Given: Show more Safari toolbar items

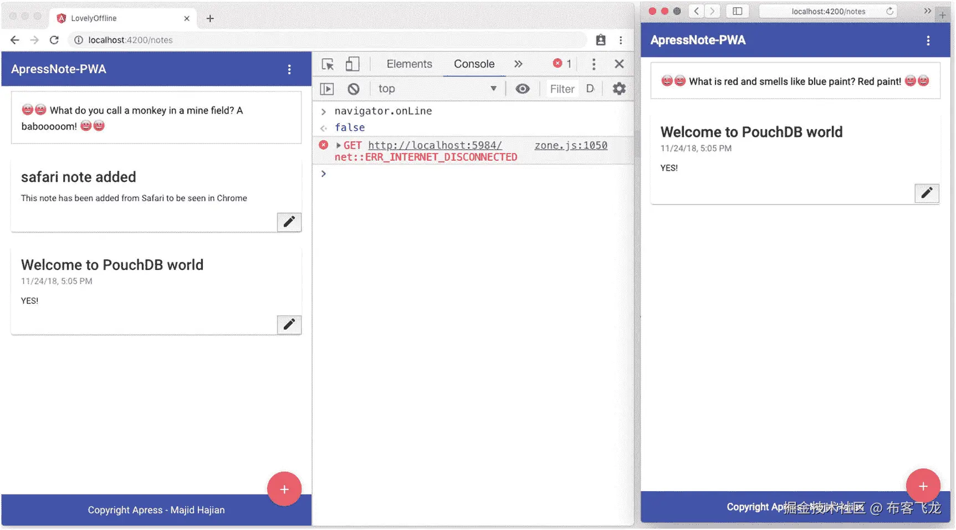Looking at the screenshot, I should (x=927, y=11).
